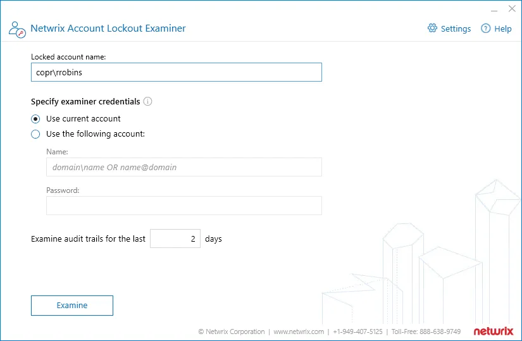Open the Settings text link
Viewport: 522px width, 341px height.
456,29
